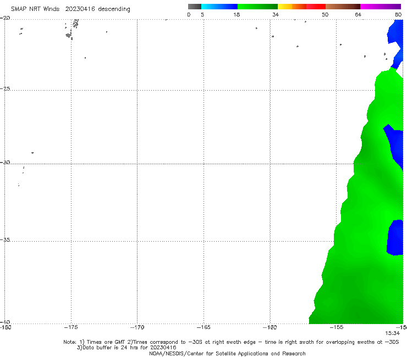Click the latitude label '-25'
The image size is (407, 357).
5,88
